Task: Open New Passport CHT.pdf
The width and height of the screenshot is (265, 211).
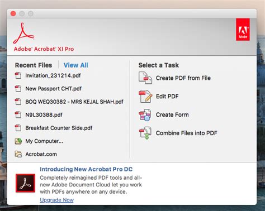Action: click(x=54, y=89)
